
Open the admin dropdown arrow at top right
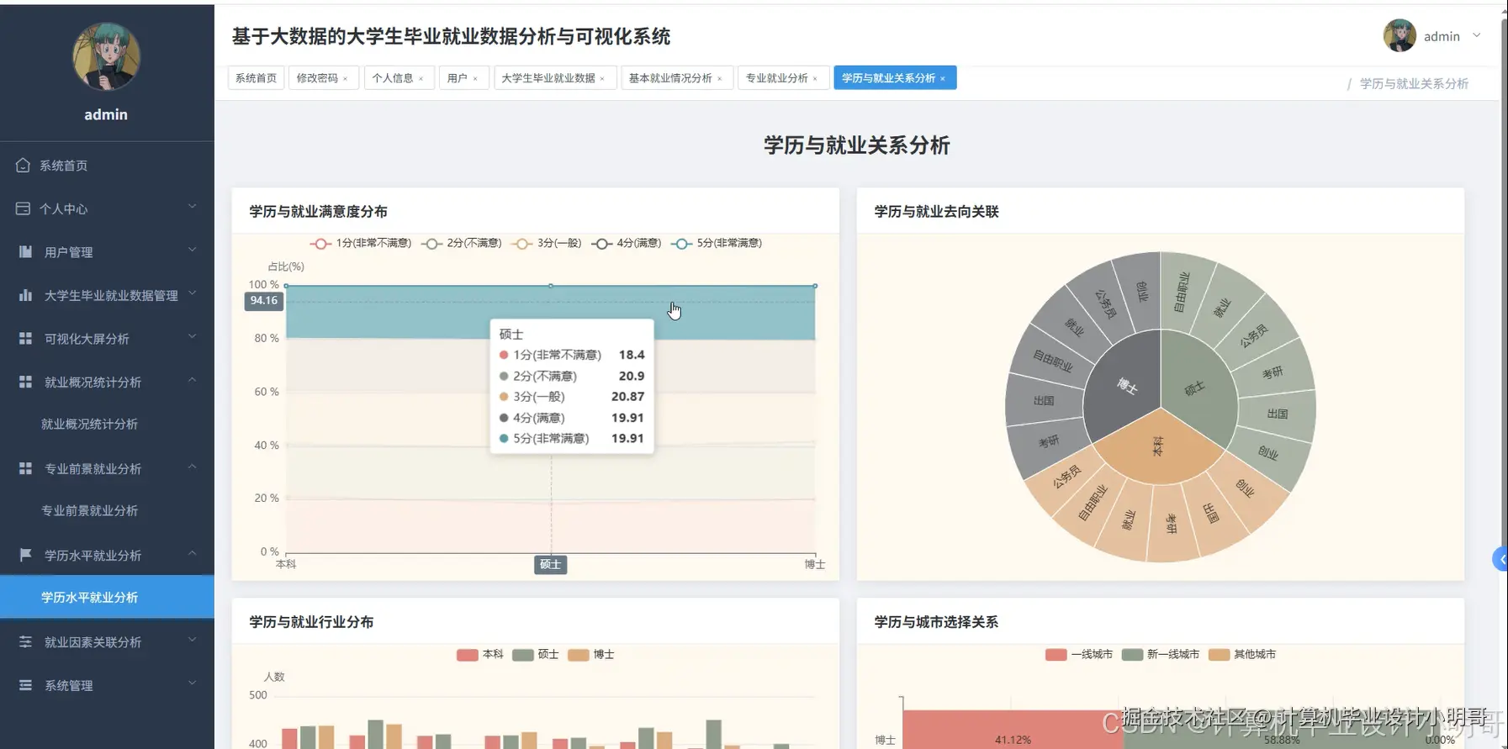1476,35
